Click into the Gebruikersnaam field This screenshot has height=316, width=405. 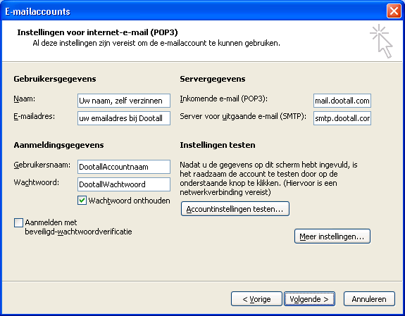124,167
